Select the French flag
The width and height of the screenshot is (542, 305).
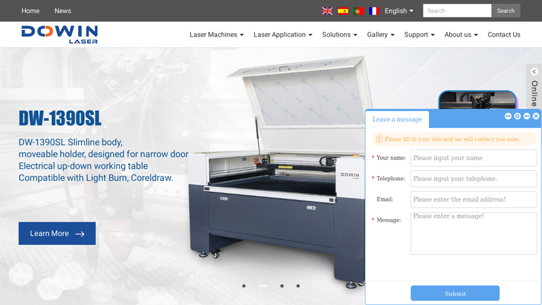pos(374,11)
